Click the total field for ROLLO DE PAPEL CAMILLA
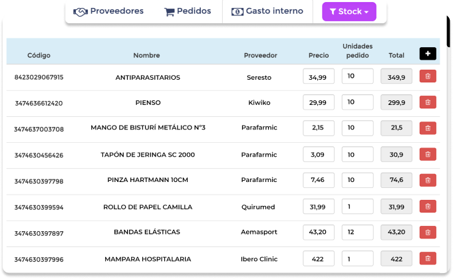This screenshot has height=279, width=453. point(396,207)
